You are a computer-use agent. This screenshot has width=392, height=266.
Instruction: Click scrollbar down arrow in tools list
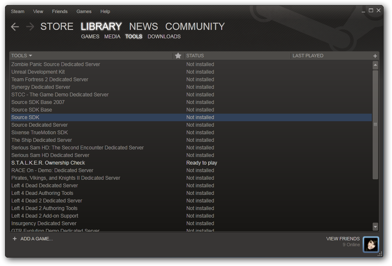pos(375,226)
